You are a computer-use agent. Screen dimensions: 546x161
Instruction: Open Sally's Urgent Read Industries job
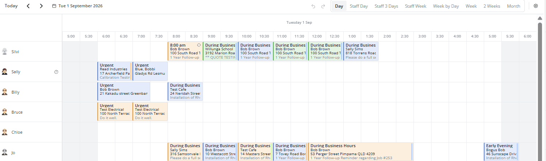[114, 71]
